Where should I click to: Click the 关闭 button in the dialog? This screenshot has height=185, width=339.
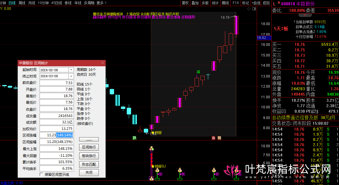[x=89, y=173]
